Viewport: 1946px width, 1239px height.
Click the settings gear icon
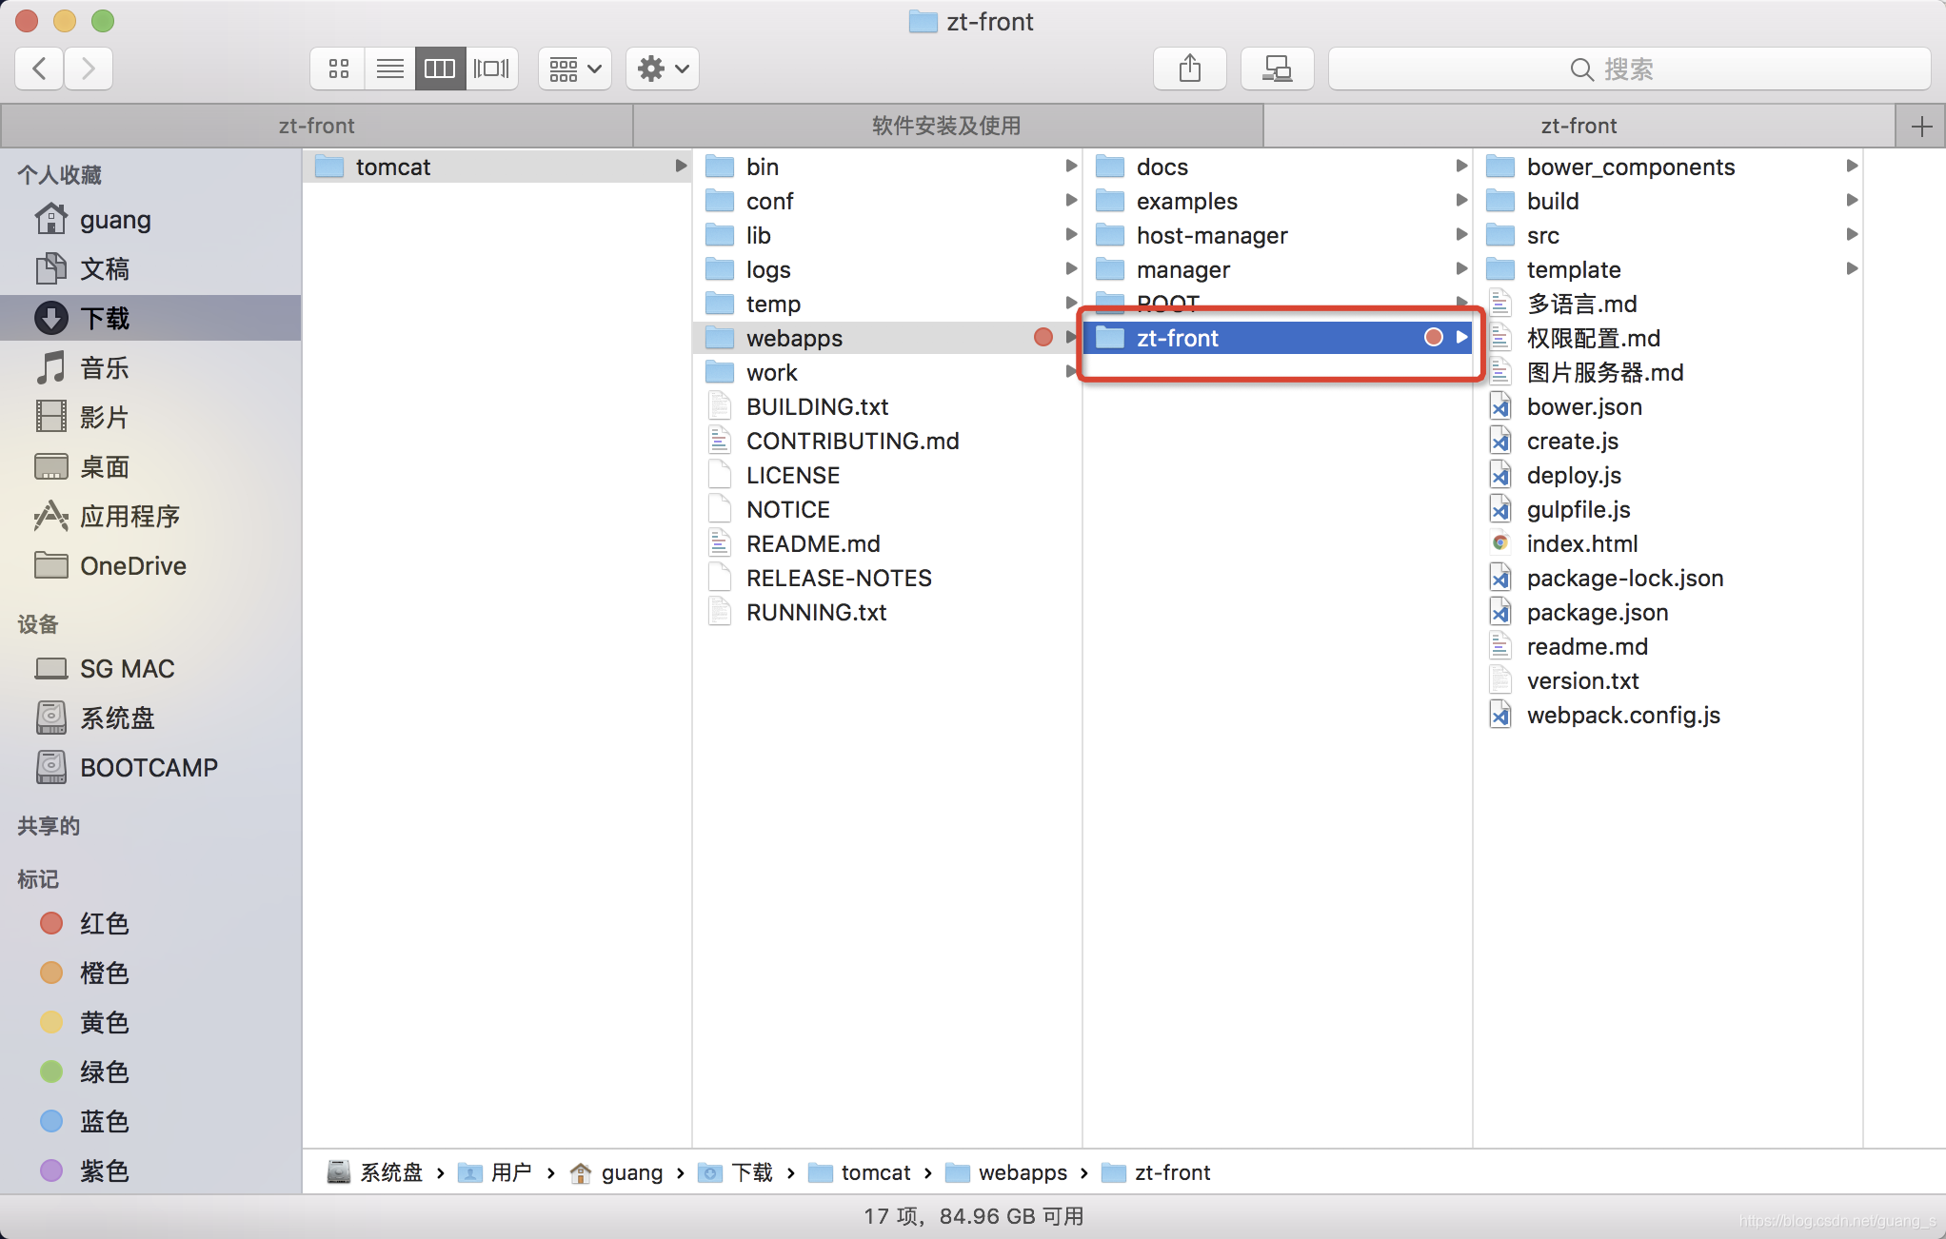[654, 67]
